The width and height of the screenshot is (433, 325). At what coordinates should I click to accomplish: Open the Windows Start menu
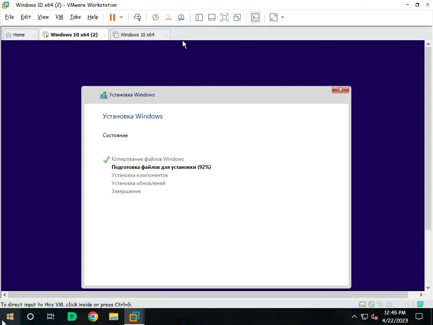[x=10, y=317]
